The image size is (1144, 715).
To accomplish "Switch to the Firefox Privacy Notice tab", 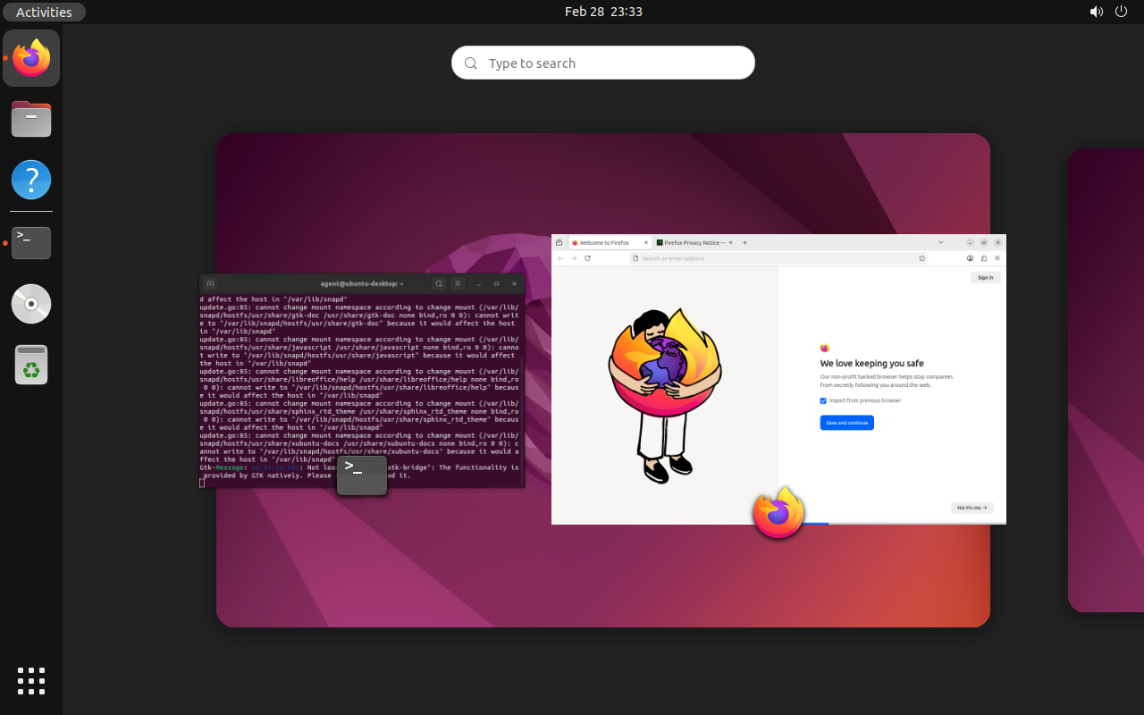I will point(692,242).
